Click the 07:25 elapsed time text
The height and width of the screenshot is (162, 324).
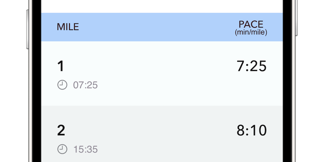pos(85,85)
